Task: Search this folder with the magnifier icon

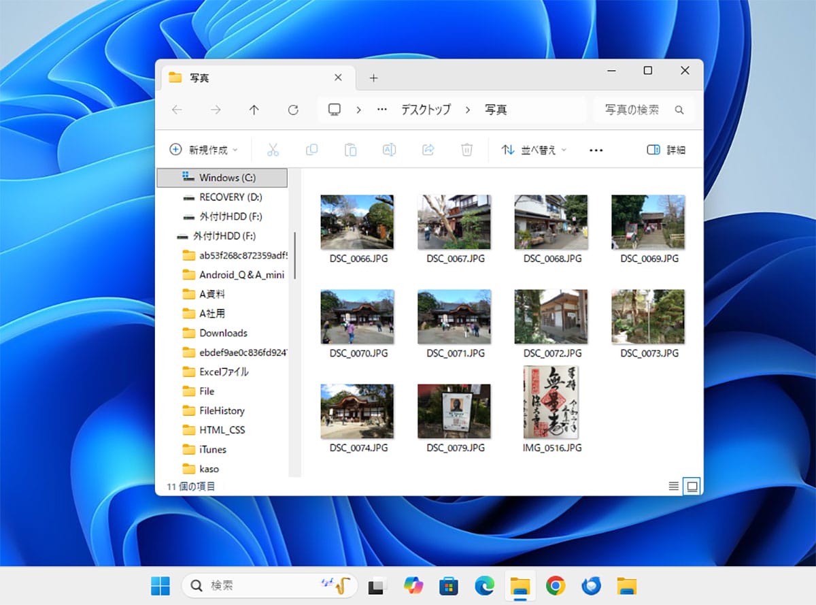Action: point(681,110)
